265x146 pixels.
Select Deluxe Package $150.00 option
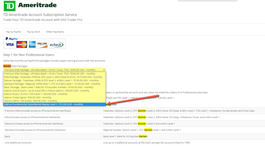point(51,81)
